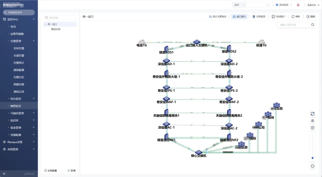
Task: Toggle the 未纳监控 unmonitored filter
Action: [x=259, y=16]
